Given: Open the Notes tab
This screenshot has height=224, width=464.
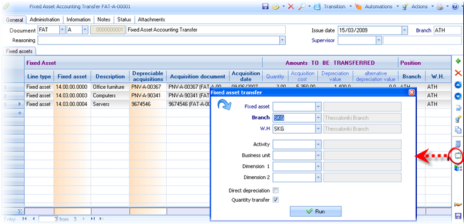Looking at the screenshot, I should point(104,19).
